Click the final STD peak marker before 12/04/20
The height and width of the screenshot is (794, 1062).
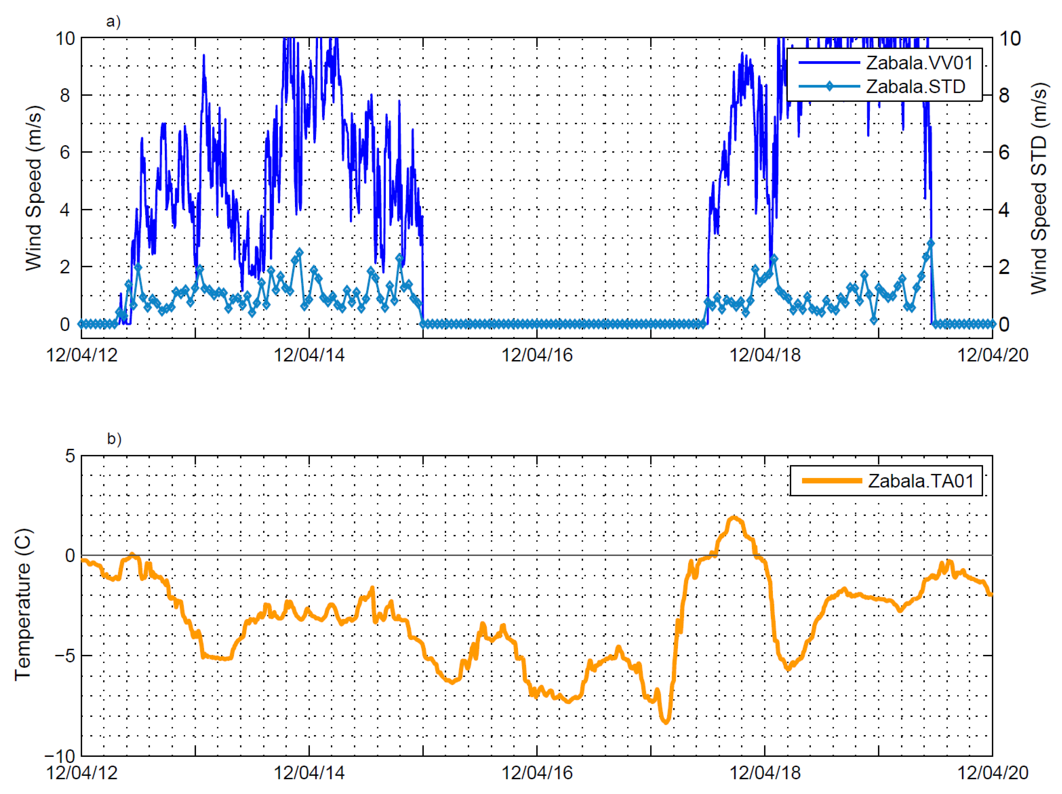click(931, 244)
